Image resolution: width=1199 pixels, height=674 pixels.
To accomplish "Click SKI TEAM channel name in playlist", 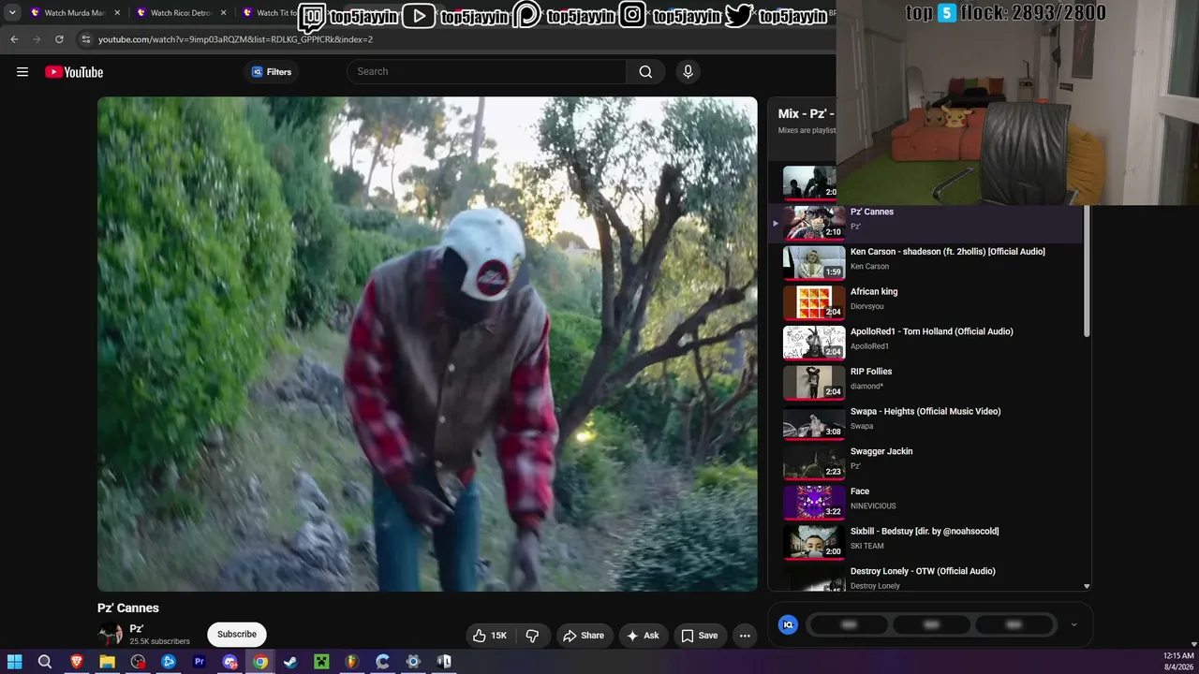I will point(866,546).
